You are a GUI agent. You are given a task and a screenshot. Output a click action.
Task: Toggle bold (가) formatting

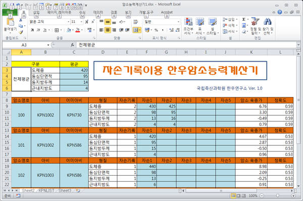point(32,30)
